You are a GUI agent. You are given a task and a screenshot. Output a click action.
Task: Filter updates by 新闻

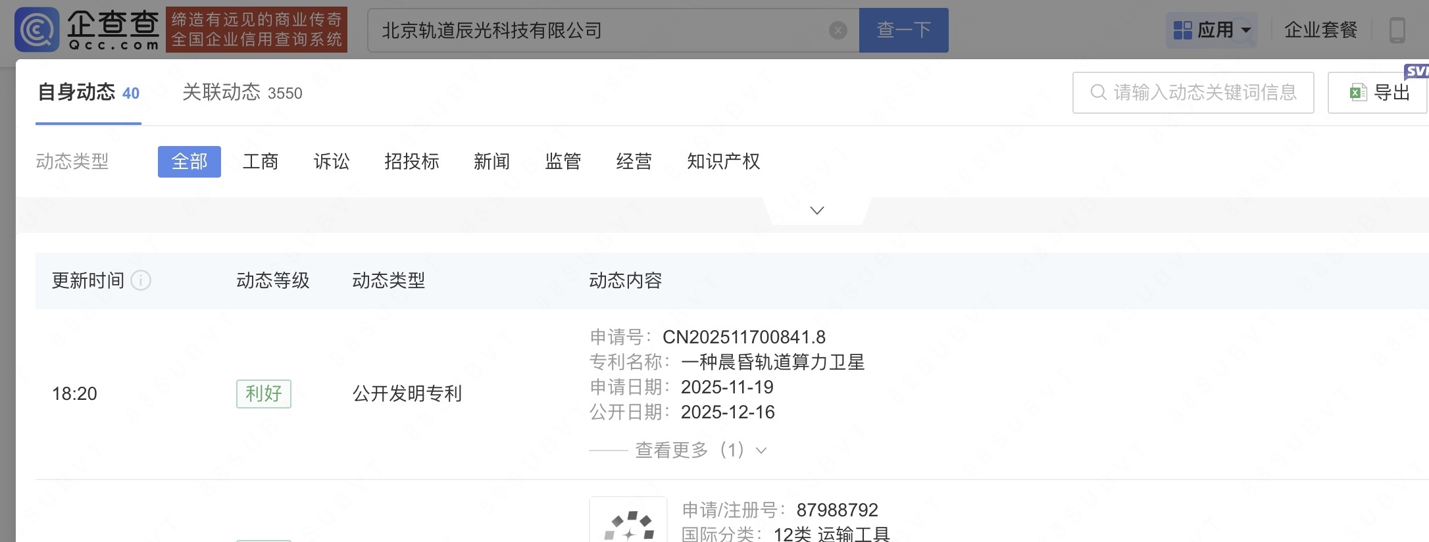[x=492, y=162]
